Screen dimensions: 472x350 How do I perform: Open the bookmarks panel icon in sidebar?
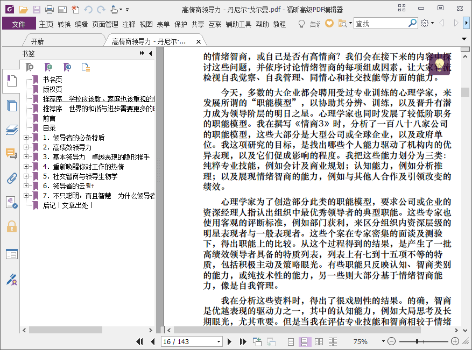coord(12,81)
